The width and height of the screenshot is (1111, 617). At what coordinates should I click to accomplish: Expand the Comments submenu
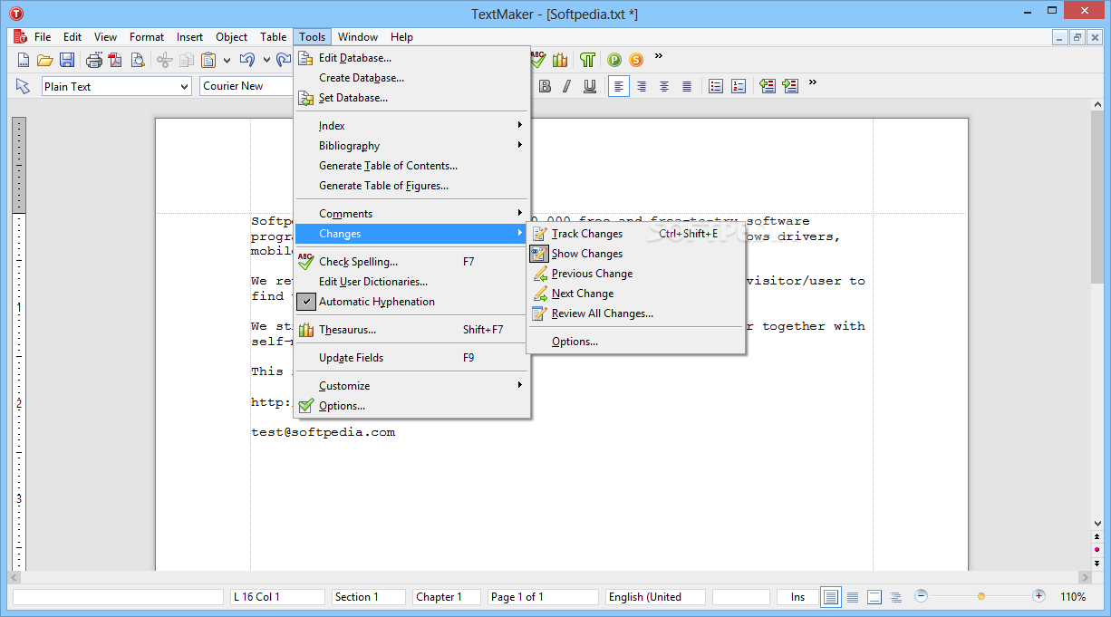point(412,214)
